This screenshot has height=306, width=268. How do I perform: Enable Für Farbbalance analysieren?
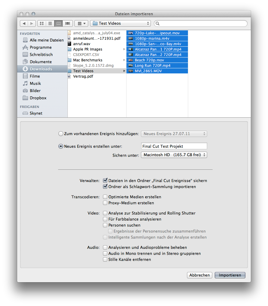tap(105, 219)
